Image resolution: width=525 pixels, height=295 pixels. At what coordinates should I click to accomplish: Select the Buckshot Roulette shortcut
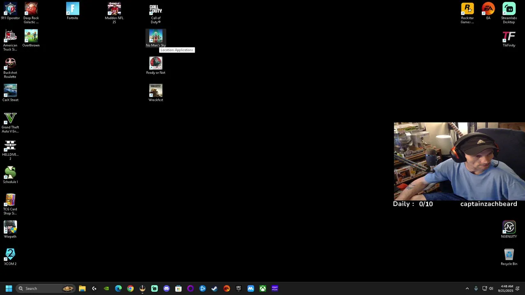[10, 68]
